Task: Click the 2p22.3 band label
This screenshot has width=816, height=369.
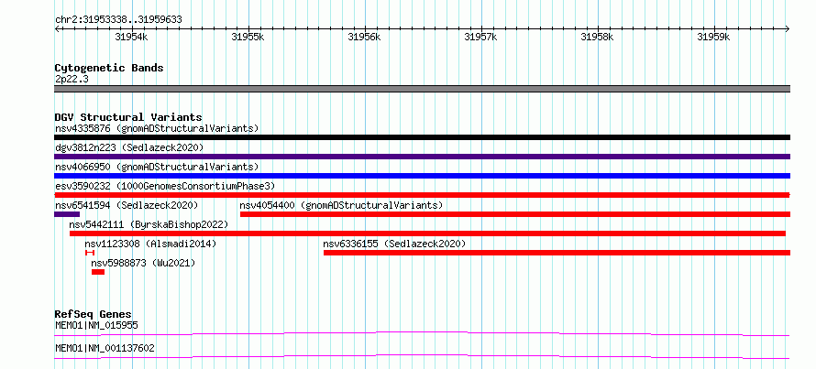Action: [72, 79]
